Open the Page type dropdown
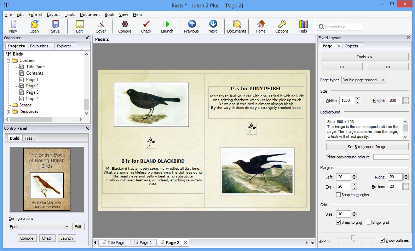The height and width of the screenshot is (251, 415). point(363,80)
